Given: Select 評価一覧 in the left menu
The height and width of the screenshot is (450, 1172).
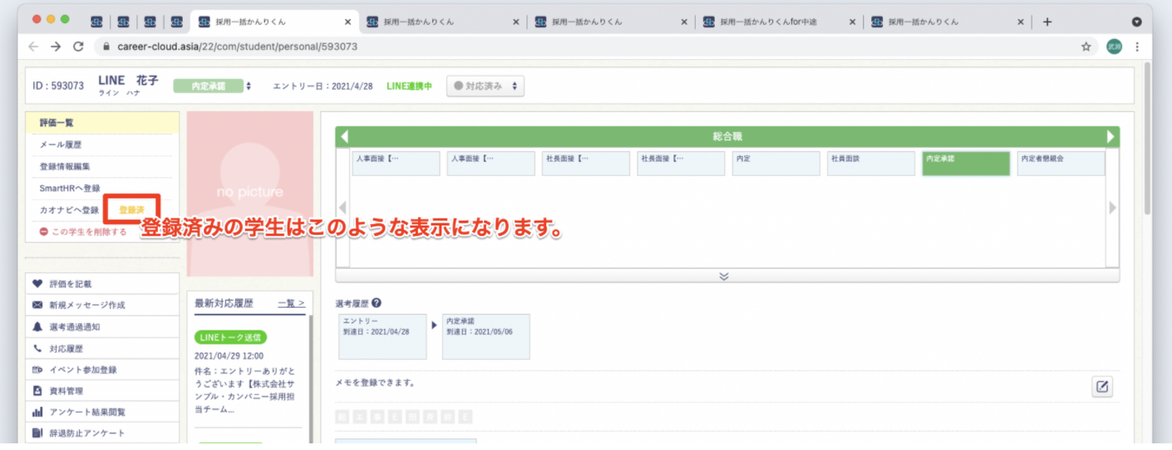Looking at the screenshot, I should (x=102, y=123).
